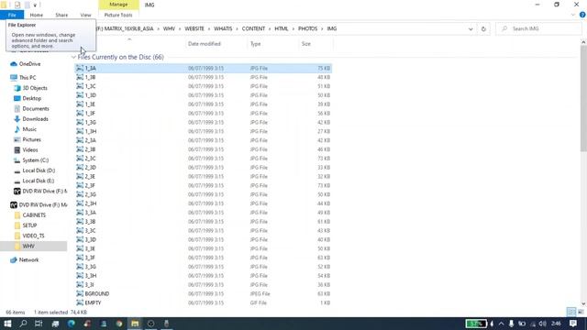This screenshot has height=330, width=587.
Task: Open Task View on the taskbar
Action: [x=39, y=324]
